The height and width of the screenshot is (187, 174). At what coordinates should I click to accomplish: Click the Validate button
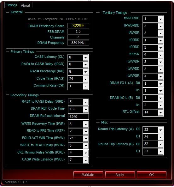[x=88, y=175]
